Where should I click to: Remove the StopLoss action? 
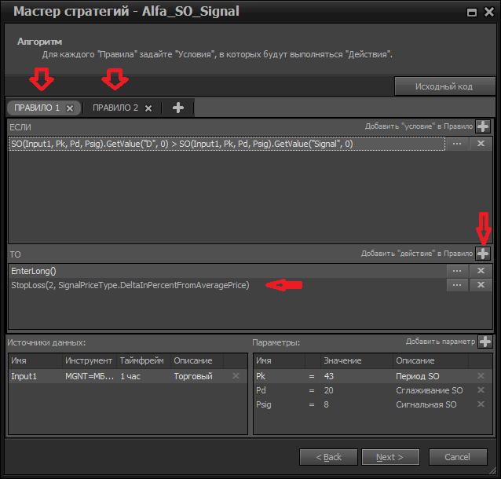point(481,285)
